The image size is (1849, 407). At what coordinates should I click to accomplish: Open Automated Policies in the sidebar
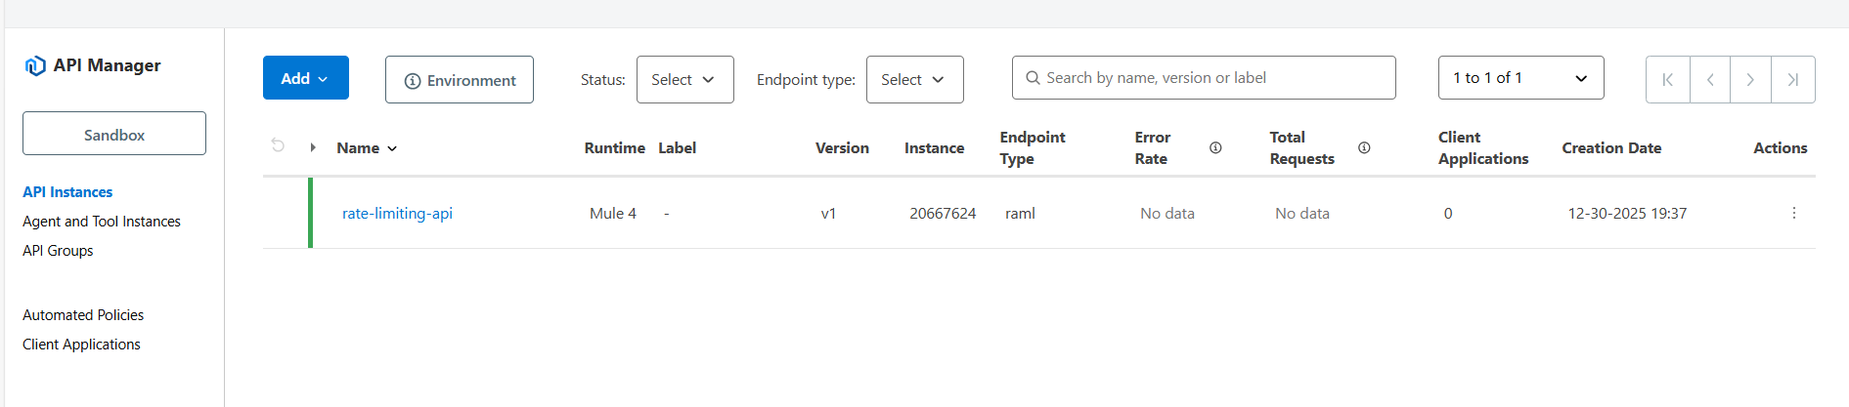83,315
